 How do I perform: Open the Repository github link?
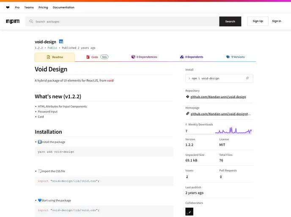(218, 97)
